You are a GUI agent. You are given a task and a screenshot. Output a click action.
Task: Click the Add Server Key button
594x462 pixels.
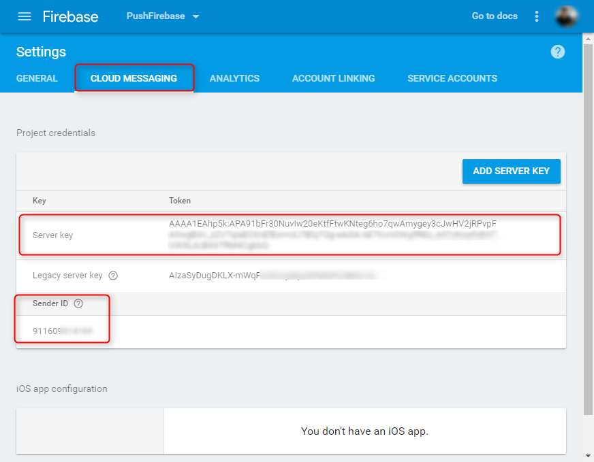511,171
